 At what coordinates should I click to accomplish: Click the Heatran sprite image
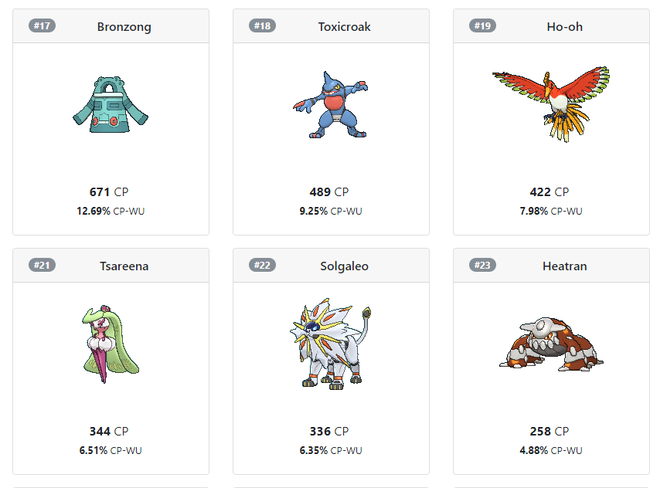point(551,344)
